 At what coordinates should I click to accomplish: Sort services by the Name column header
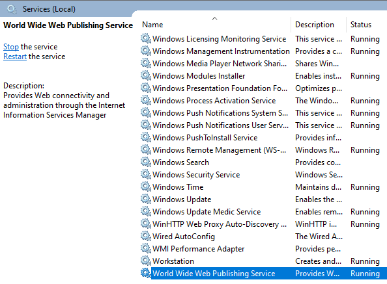click(x=152, y=25)
